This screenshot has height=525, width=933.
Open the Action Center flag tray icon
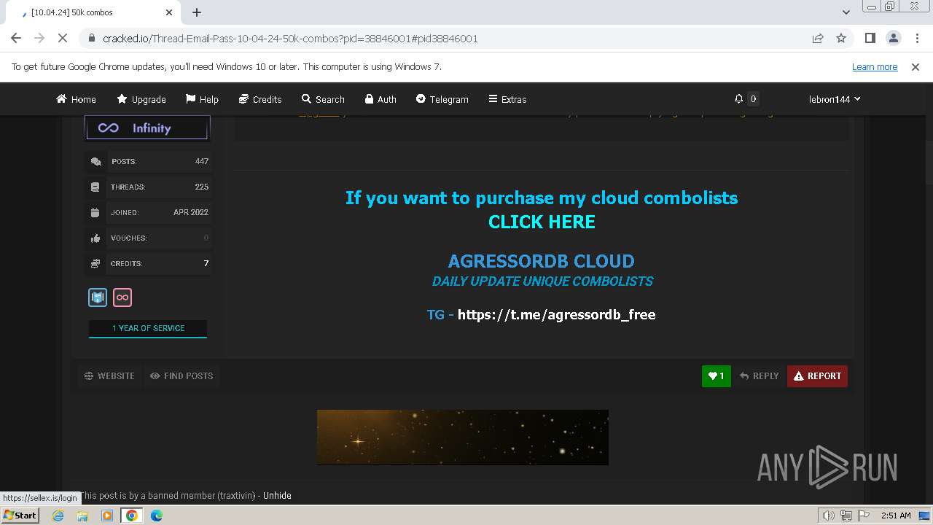[x=863, y=516]
